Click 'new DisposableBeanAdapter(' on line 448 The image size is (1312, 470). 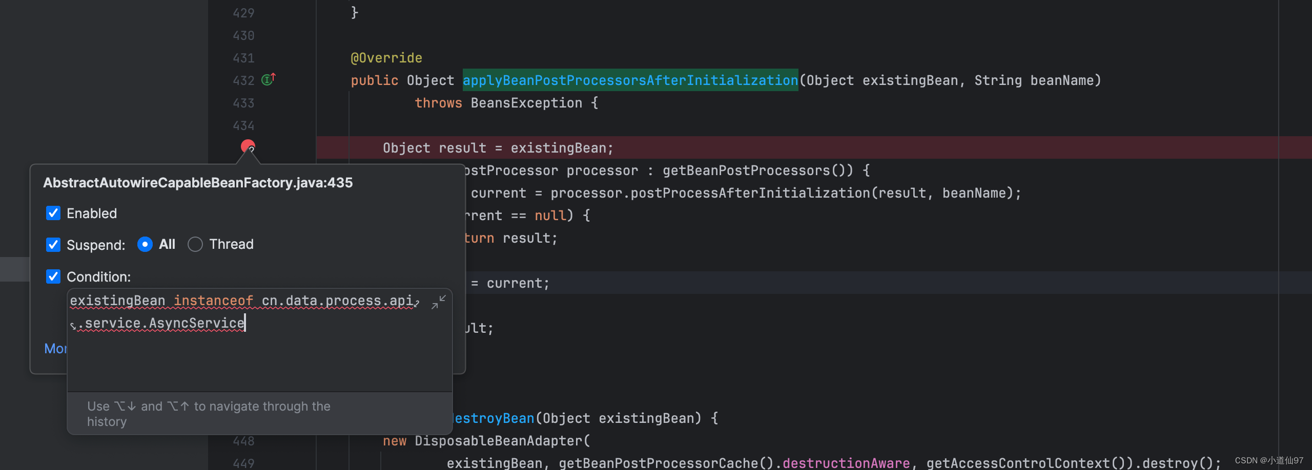(x=487, y=441)
